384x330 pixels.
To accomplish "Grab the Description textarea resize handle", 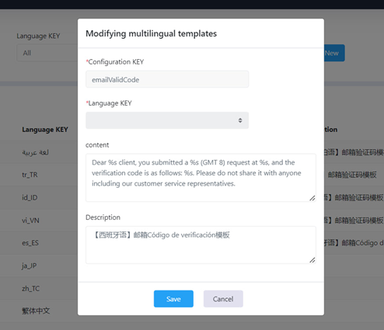I will tap(312, 260).
